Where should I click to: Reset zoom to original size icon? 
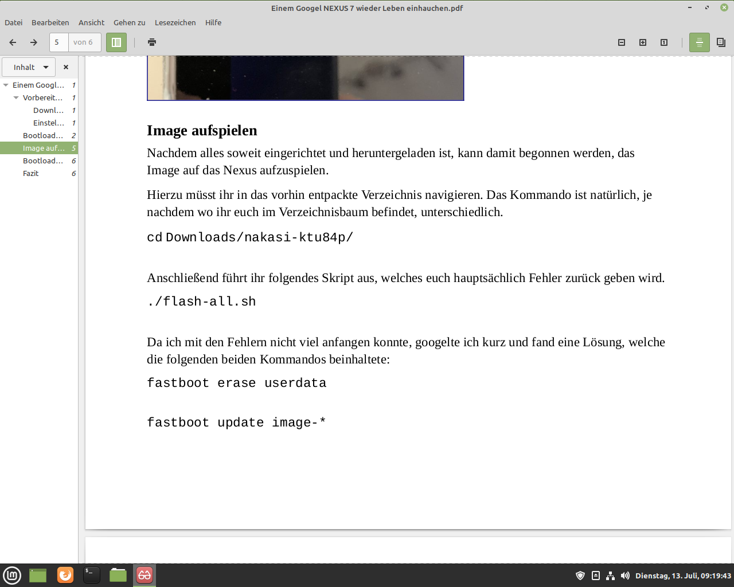tap(664, 42)
